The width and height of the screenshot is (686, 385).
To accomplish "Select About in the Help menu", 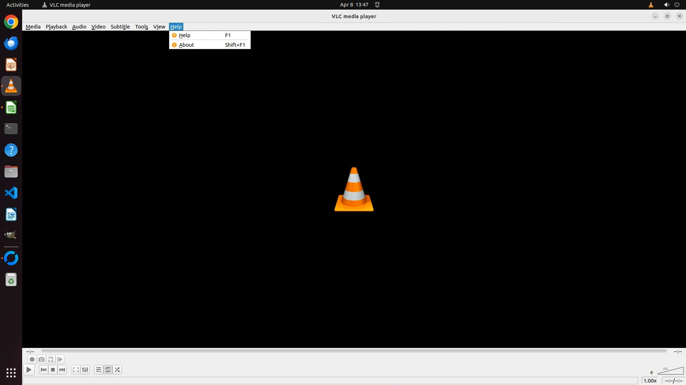I will click(x=187, y=45).
